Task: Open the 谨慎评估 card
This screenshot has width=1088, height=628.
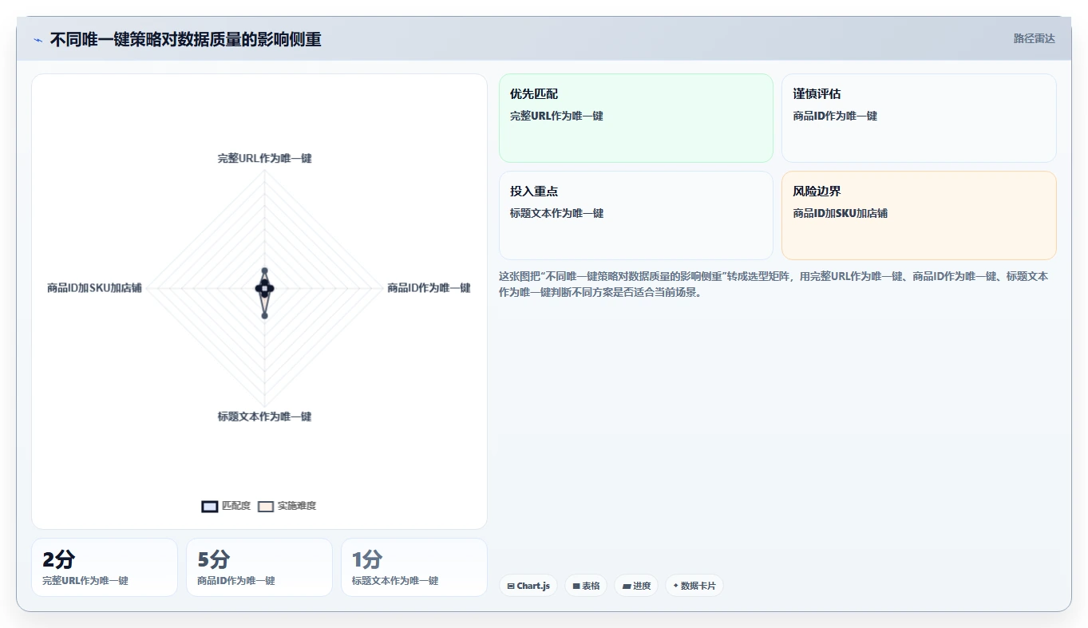Action: click(919, 118)
